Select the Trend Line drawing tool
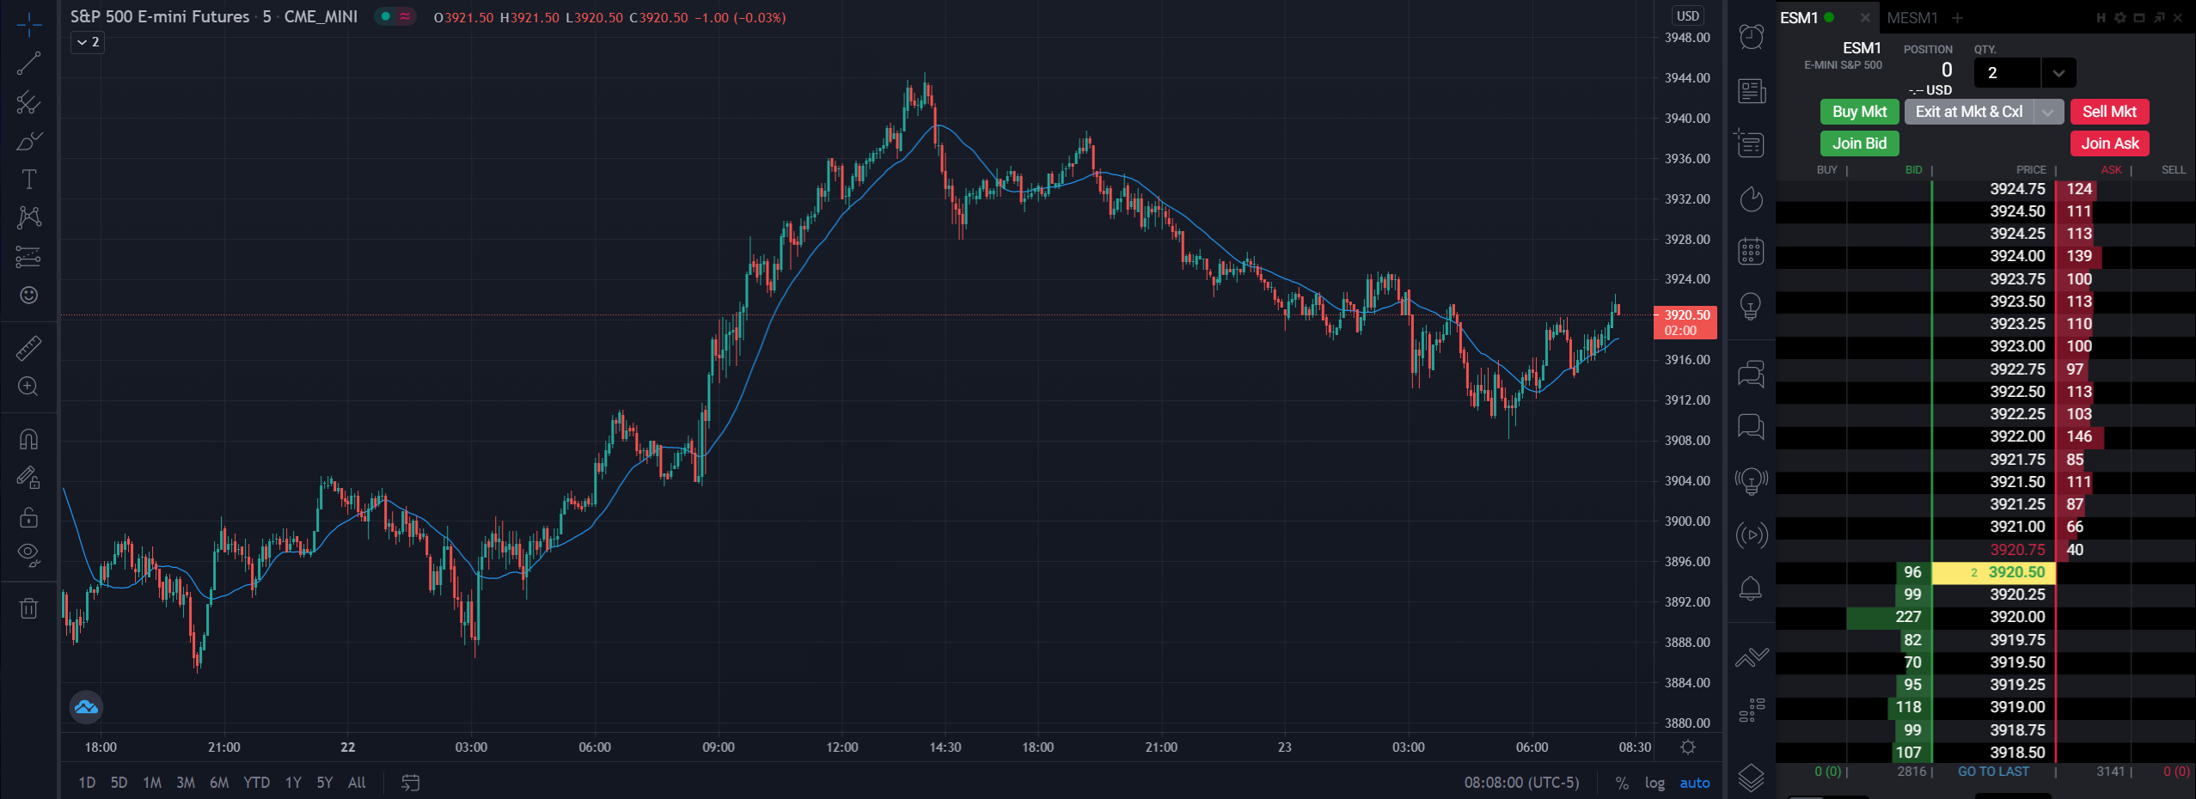 [x=28, y=64]
